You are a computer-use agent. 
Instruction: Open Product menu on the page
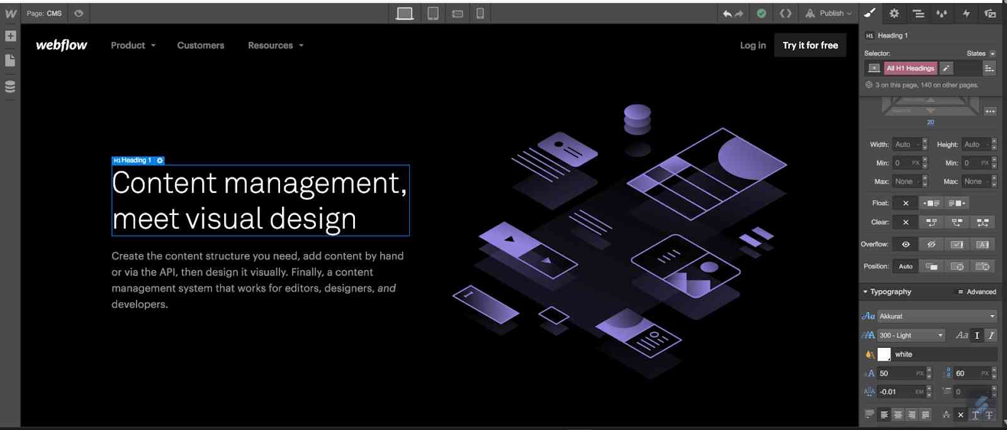[x=133, y=45]
